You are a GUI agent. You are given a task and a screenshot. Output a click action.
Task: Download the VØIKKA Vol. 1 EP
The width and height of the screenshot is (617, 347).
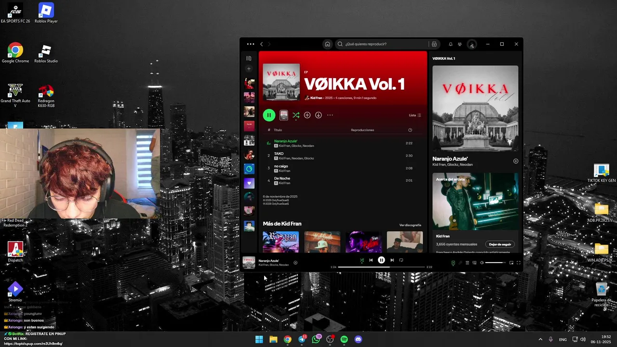(318, 115)
